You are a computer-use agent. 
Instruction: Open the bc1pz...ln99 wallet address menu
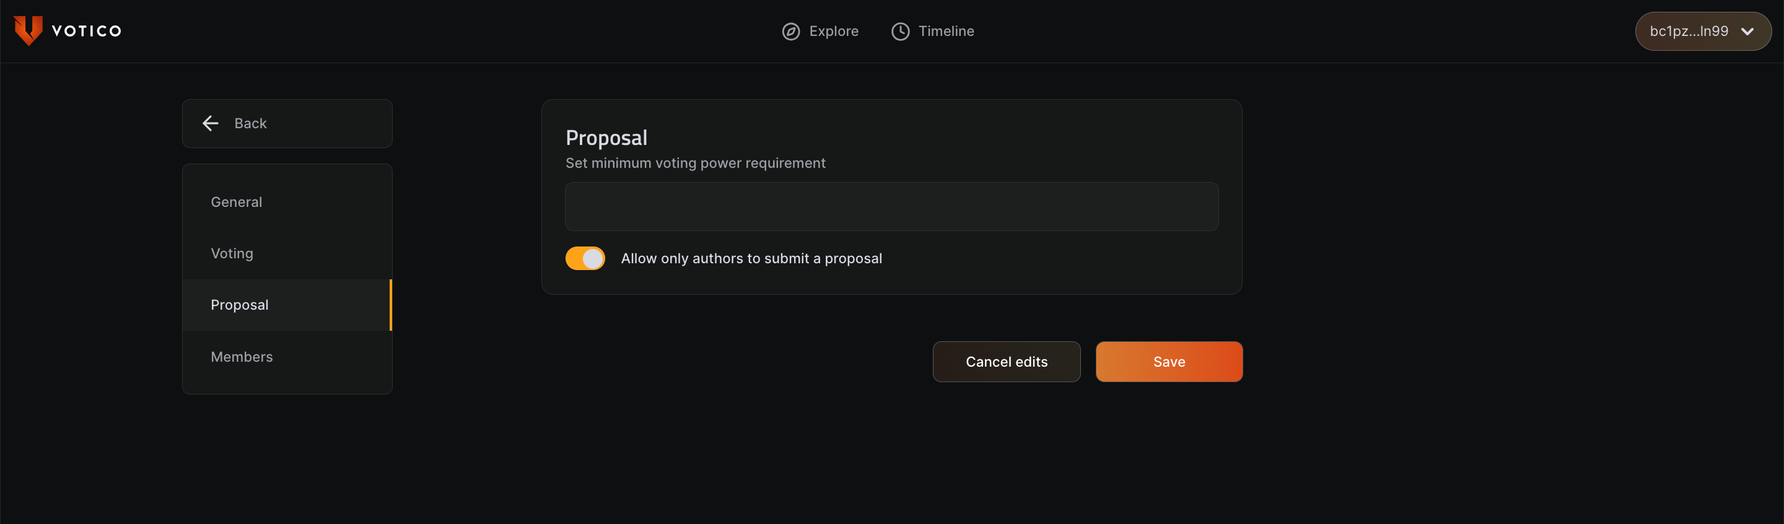click(1689, 31)
